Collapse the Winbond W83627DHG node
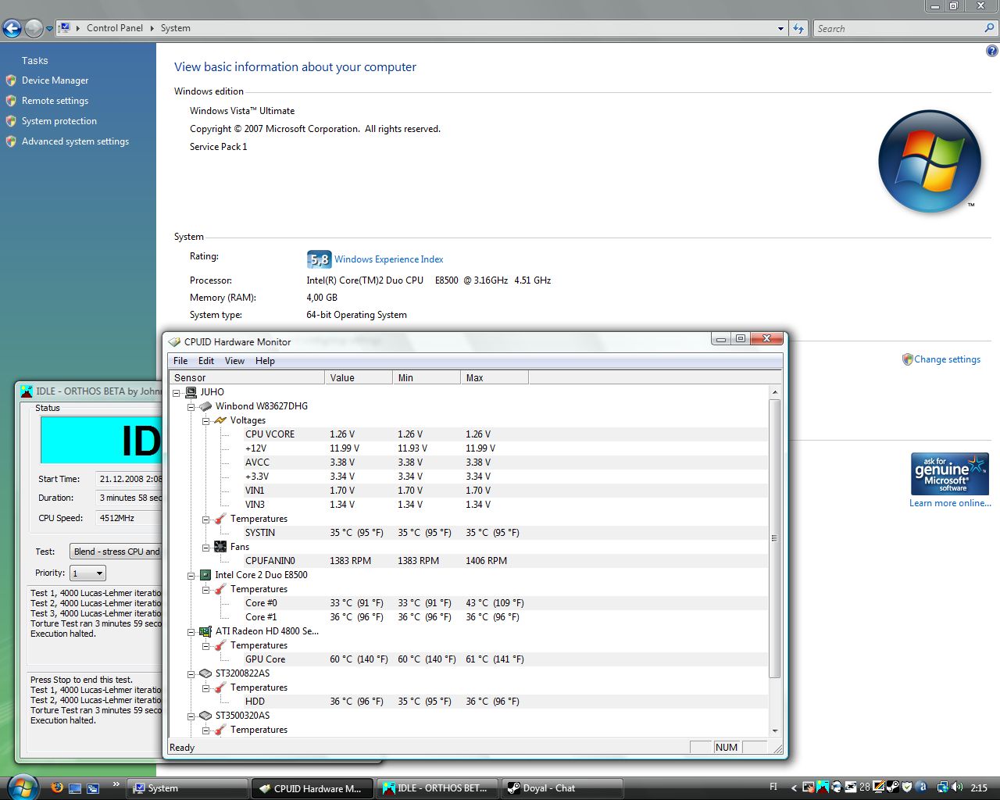1000x800 pixels. (x=191, y=407)
